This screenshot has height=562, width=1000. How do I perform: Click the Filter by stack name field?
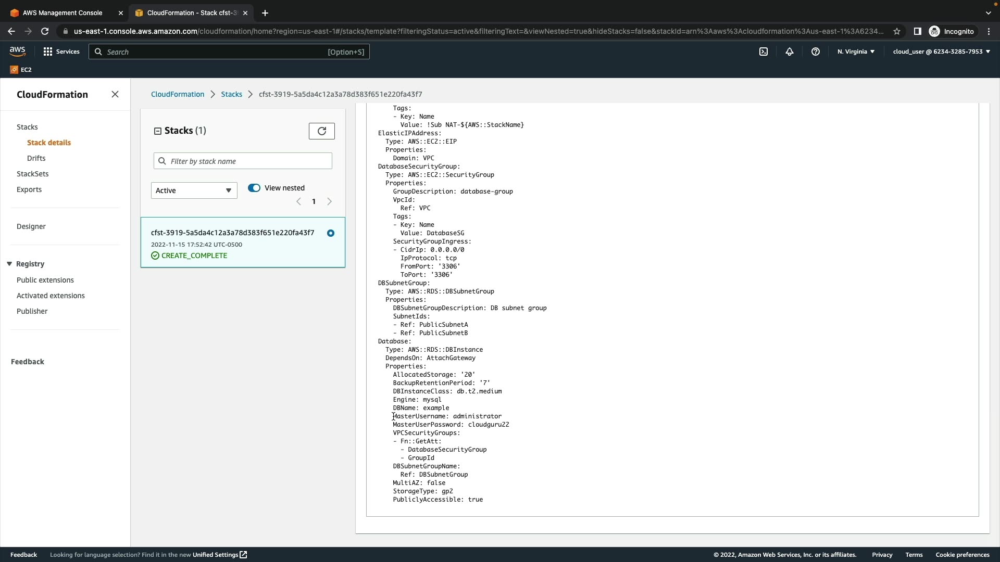pyautogui.click(x=249, y=161)
